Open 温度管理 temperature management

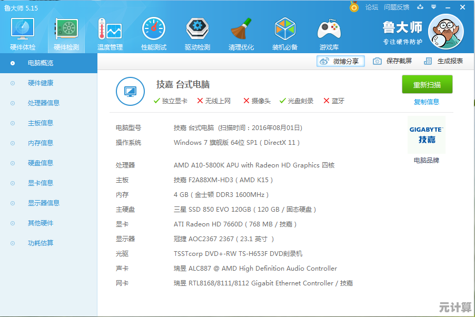(x=110, y=33)
